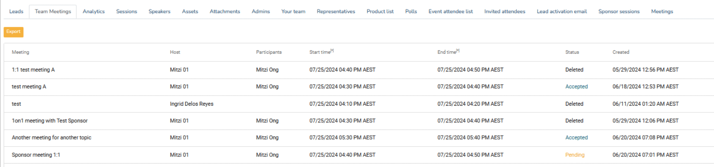The image size is (714, 167).
Task: Sort by the Created column header
Action: click(x=621, y=52)
